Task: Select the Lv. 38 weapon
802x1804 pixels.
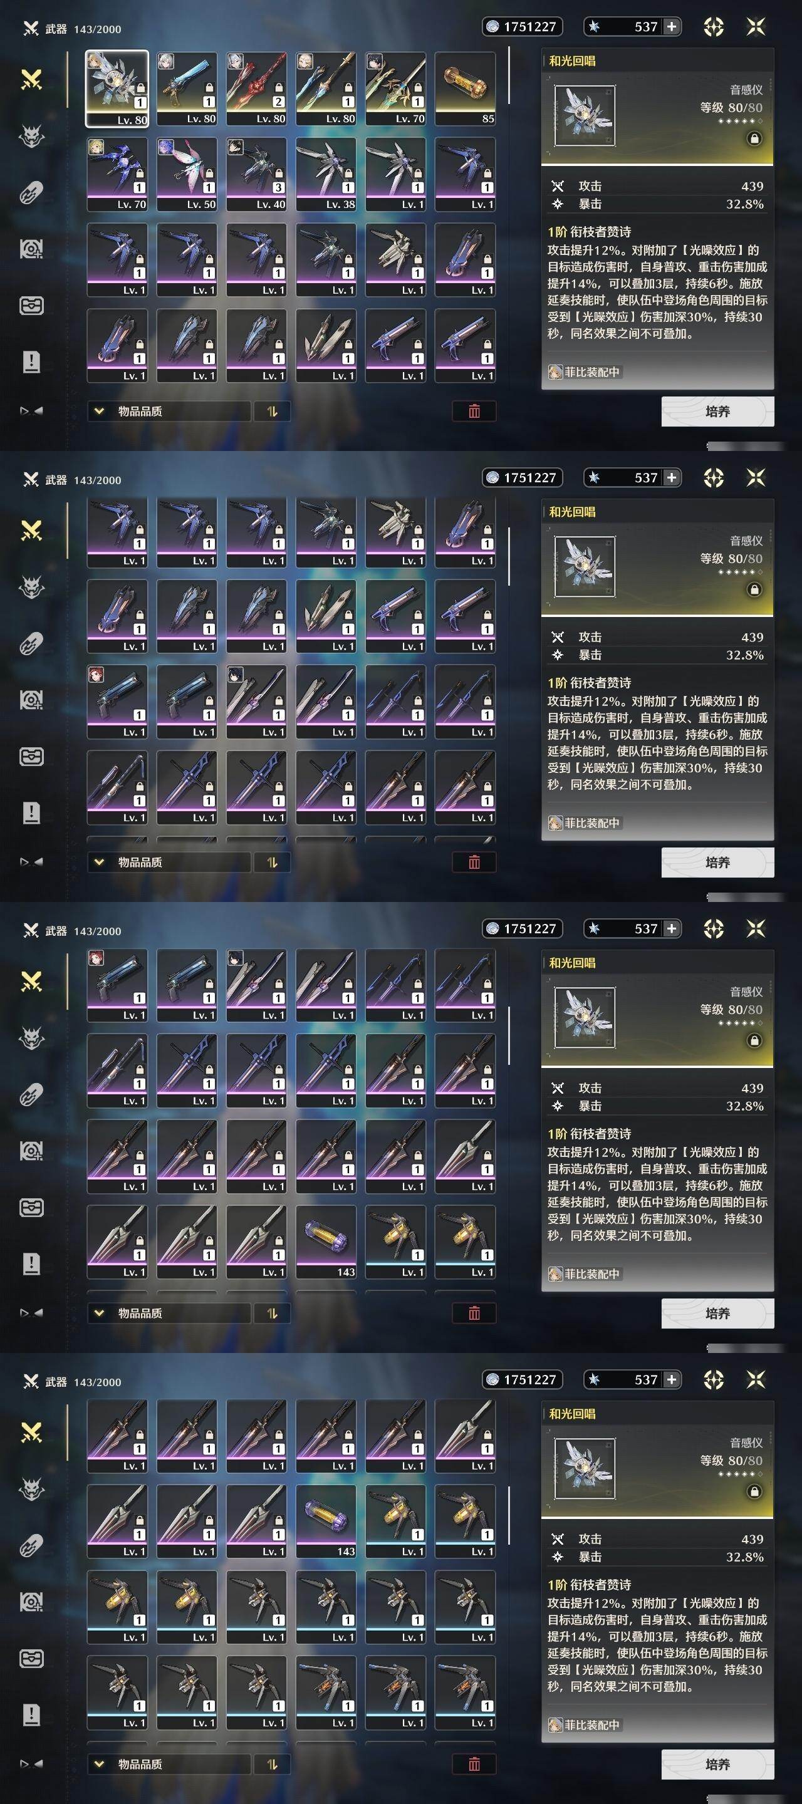Action: click(326, 174)
